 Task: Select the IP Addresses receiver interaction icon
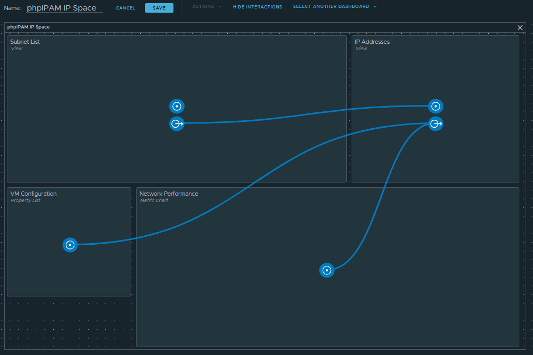pyautogui.click(x=435, y=106)
